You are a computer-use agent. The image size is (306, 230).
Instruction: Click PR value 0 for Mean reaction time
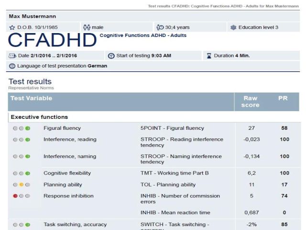(x=284, y=213)
